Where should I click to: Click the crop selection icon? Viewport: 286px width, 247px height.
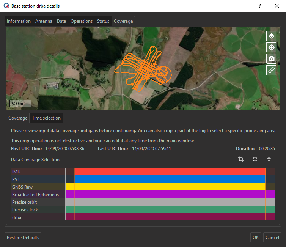click(x=241, y=160)
